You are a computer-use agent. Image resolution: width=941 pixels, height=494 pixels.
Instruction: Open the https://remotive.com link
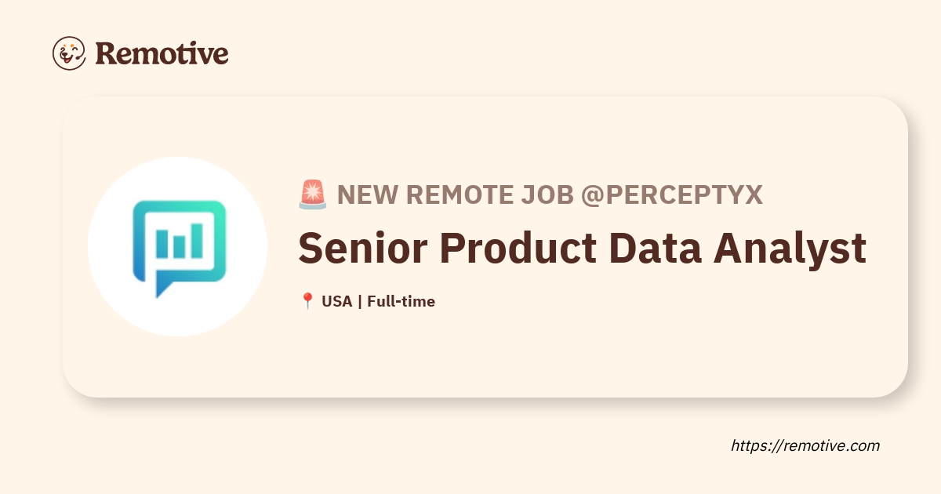[805, 445]
